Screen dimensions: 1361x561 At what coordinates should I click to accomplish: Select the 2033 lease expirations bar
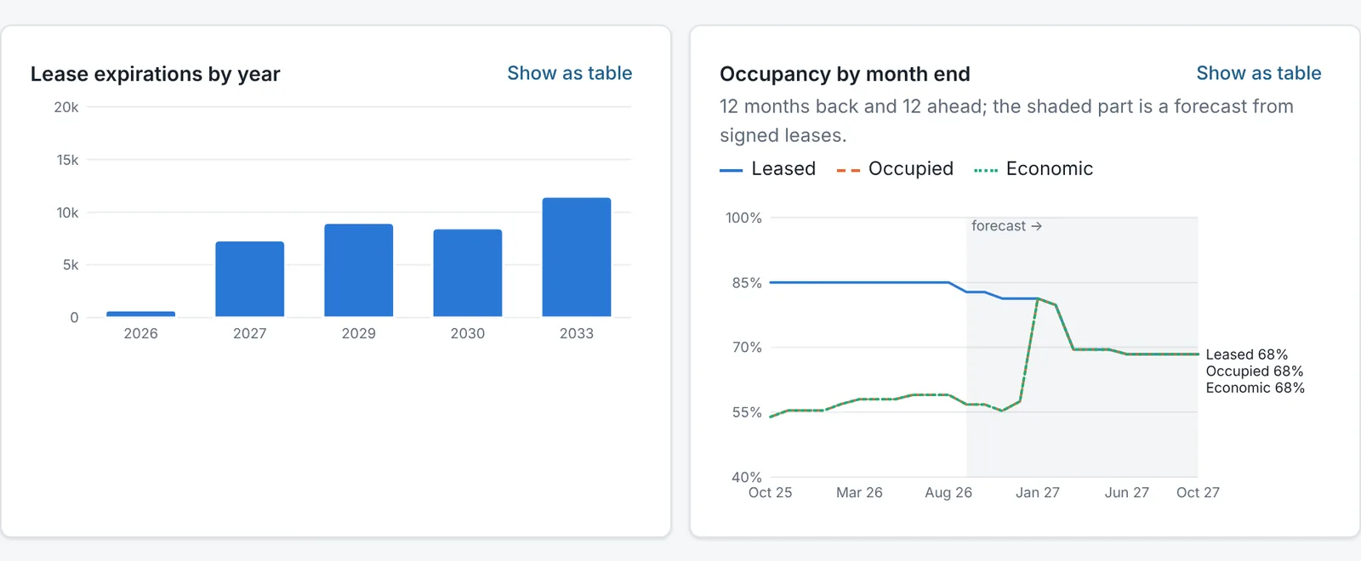576,258
